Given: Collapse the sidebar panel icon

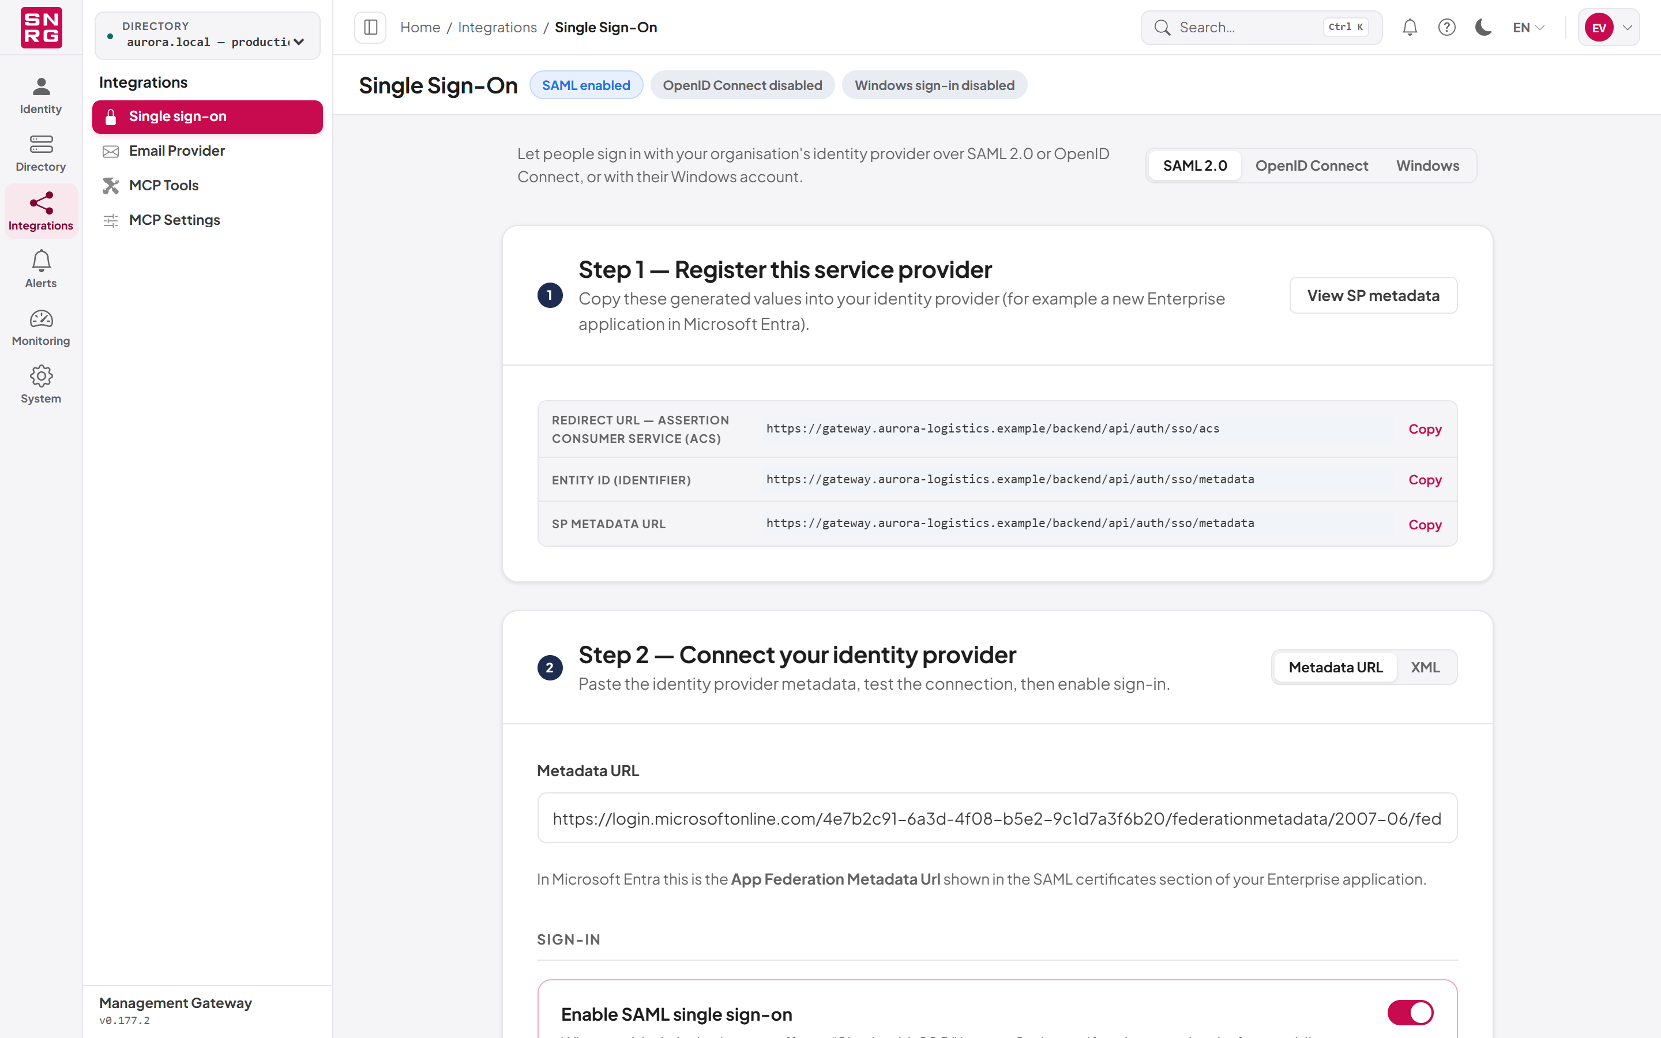Looking at the screenshot, I should pyautogui.click(x=370, y=28).
